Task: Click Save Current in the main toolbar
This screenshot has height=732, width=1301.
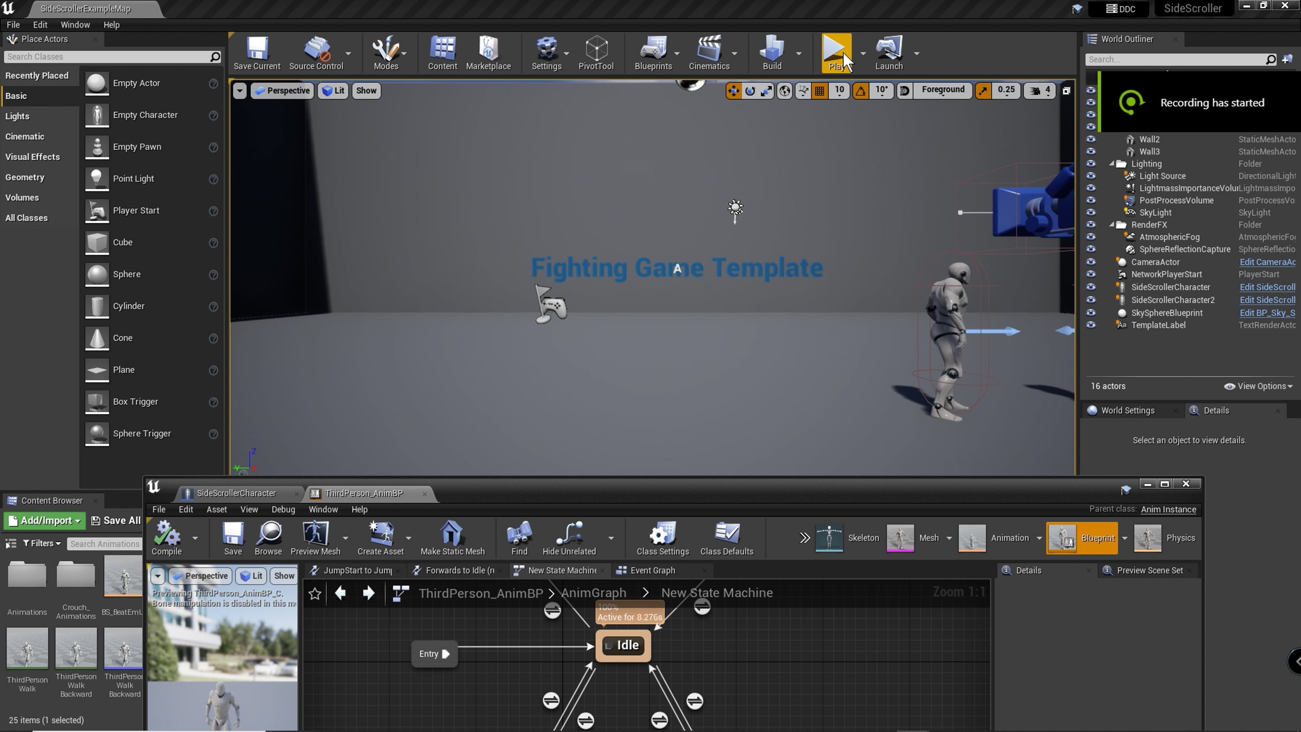Action: 257,53
